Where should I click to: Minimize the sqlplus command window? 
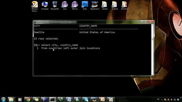coord(142,22)
